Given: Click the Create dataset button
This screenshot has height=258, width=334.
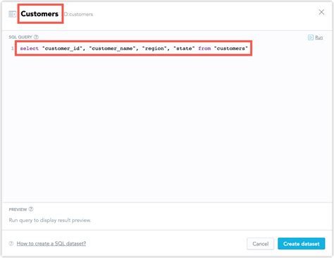Looking at the screenshot, I should click(x=302, y=244).
